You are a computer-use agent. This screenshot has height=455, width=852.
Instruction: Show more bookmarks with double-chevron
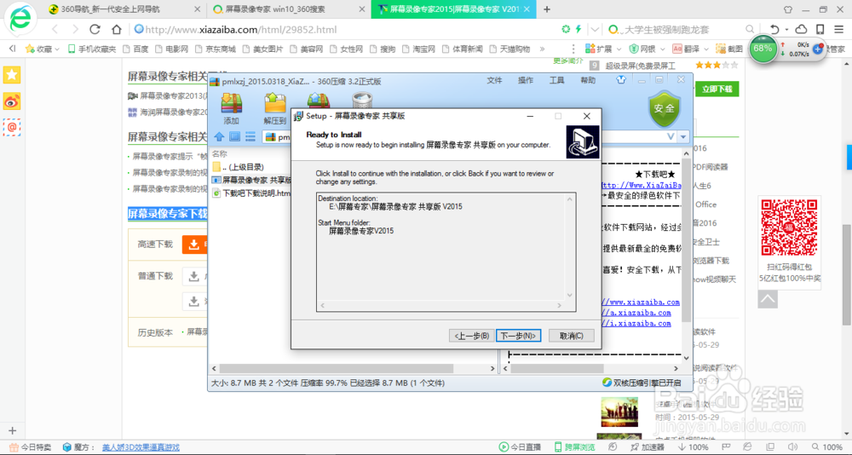(x=542, y=49)
